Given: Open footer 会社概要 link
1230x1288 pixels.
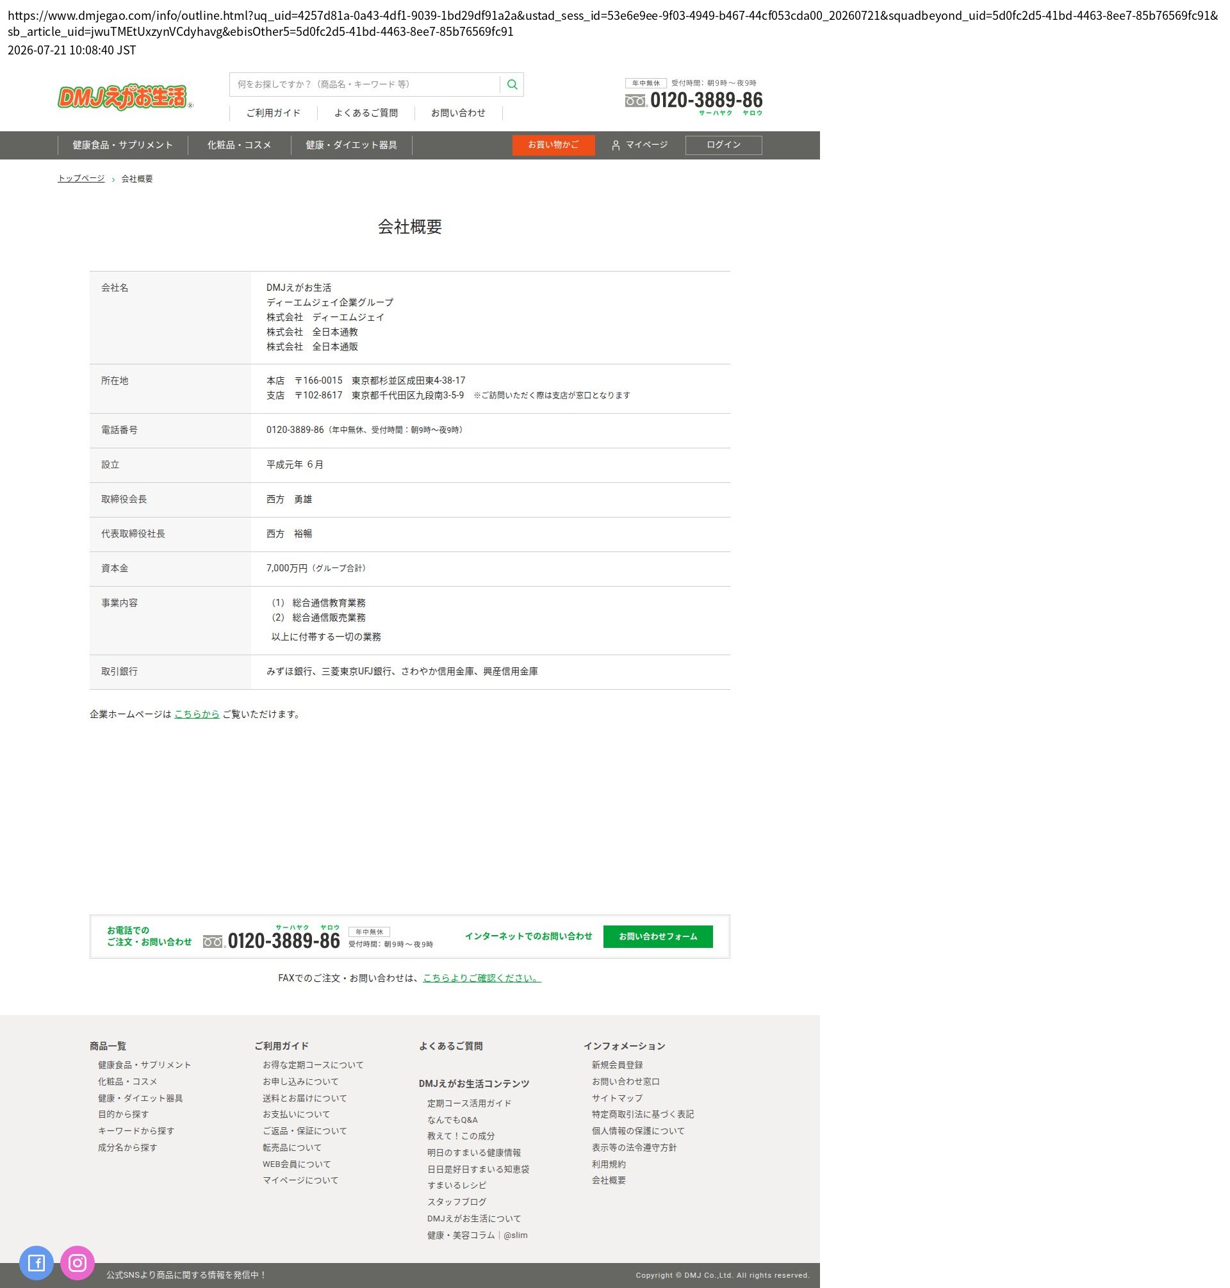Looking at the screenshot, I should click(x=609, y=1180).
